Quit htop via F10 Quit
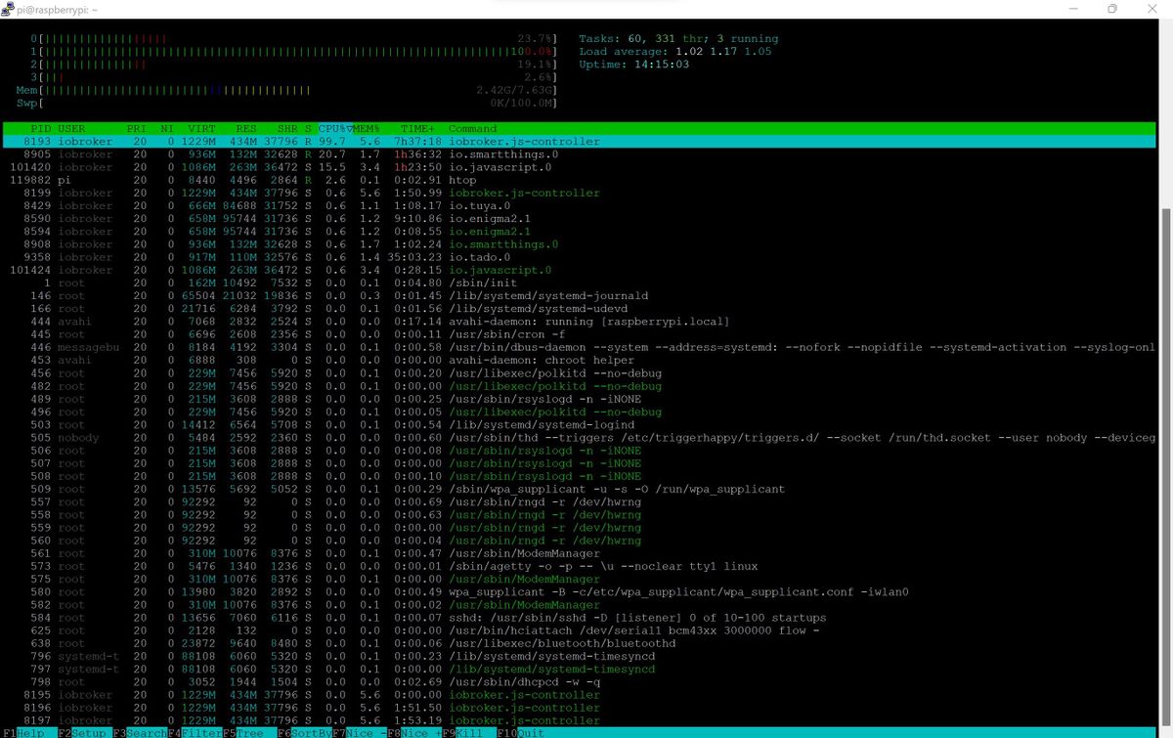The height and width of the screenshot is (738, 1173). point(522,732)
